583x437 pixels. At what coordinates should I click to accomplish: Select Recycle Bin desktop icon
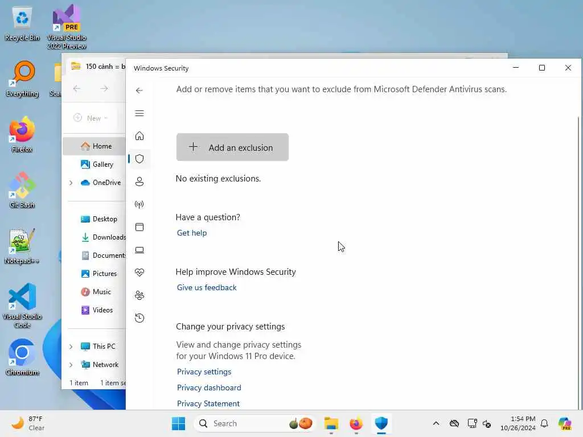(22, 23)
